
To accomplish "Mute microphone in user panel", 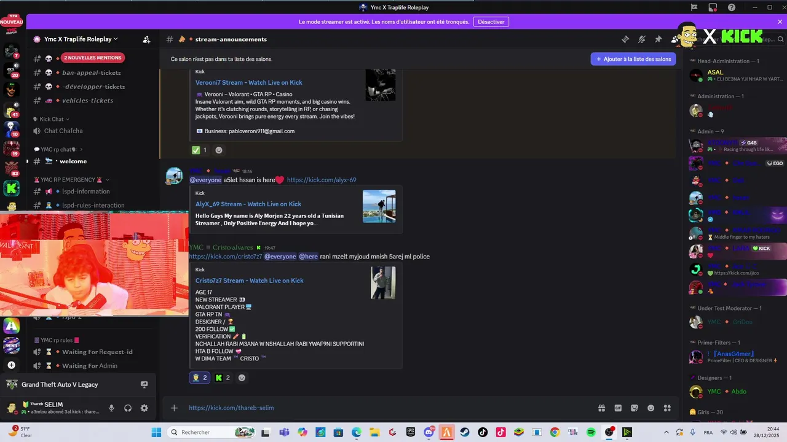I will (x=111, y=408).
